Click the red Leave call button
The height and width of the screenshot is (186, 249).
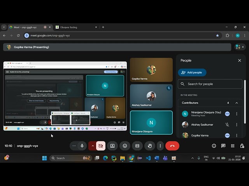pyautogui.click(x=172, y=146)
